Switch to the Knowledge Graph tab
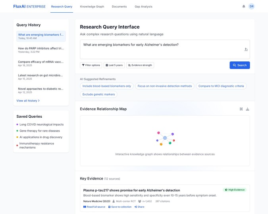The height and width of the screenshot is (214, 268). tap(92, 6)
